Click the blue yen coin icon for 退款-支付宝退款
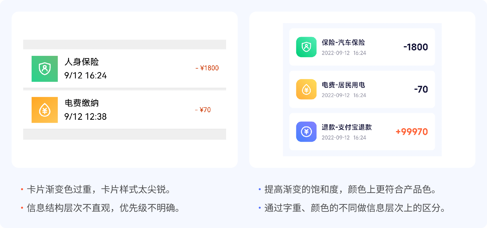Image resolution: width=487 pixels, height=228 pixels. tap(306, 132)
